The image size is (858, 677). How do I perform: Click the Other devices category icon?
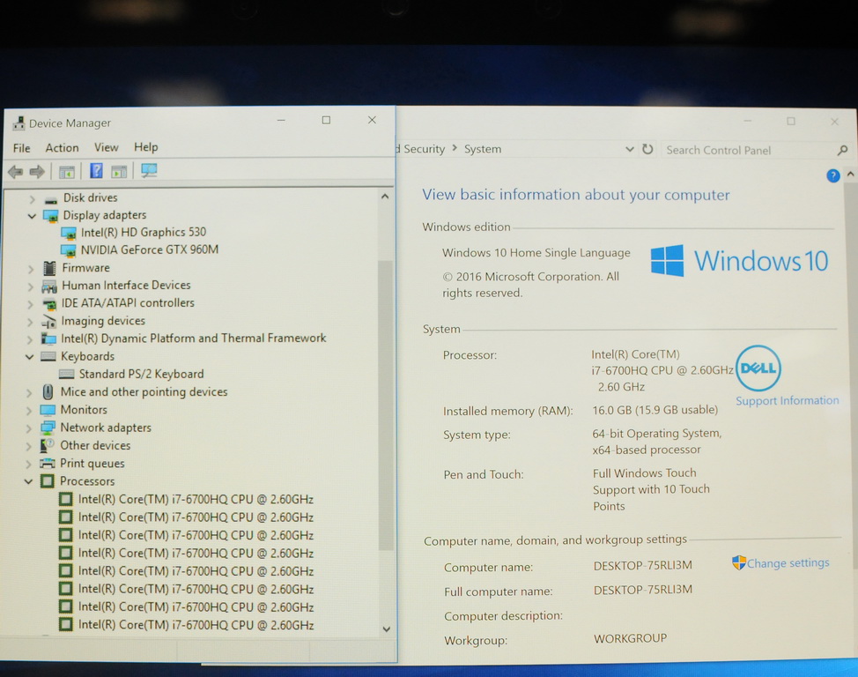47,445
